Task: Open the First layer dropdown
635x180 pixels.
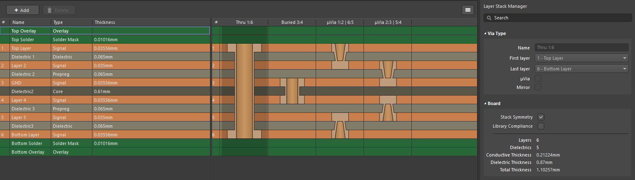Action: pos(582,58)
